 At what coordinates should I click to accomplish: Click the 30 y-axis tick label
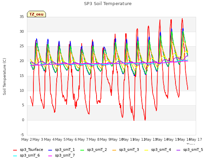coord(22,31)
